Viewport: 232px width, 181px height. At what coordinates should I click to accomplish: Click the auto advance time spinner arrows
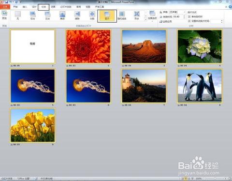coord(222,21)
